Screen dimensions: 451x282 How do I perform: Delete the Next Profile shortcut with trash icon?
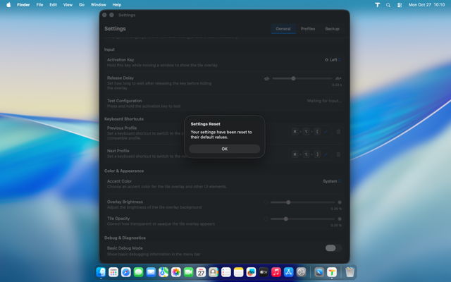click(x=338, y=153)
